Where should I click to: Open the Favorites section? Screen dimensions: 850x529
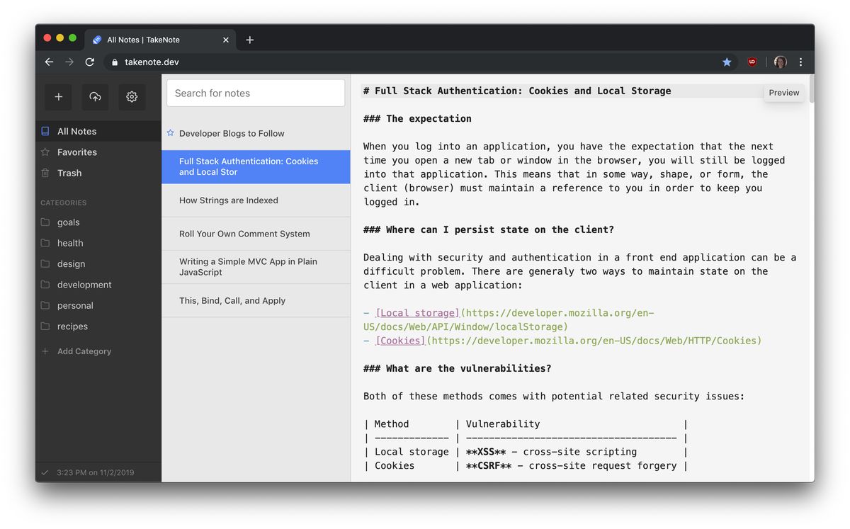(x=76, y=152)
